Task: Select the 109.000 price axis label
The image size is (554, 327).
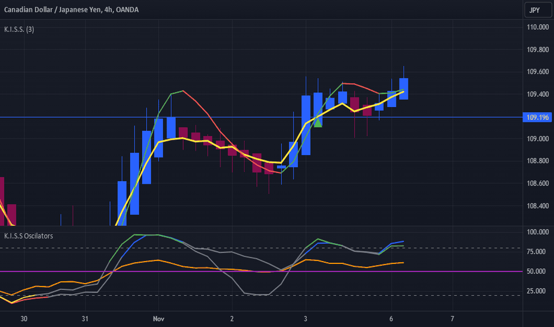Action: click(538, 139)
